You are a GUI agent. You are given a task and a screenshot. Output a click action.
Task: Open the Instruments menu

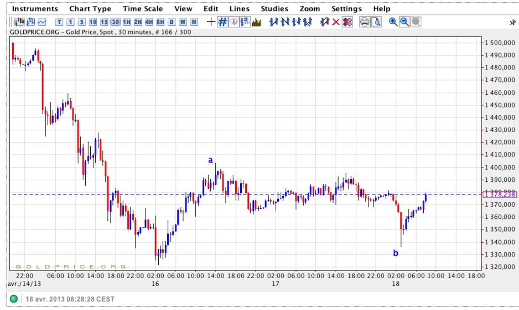point(35,9)
